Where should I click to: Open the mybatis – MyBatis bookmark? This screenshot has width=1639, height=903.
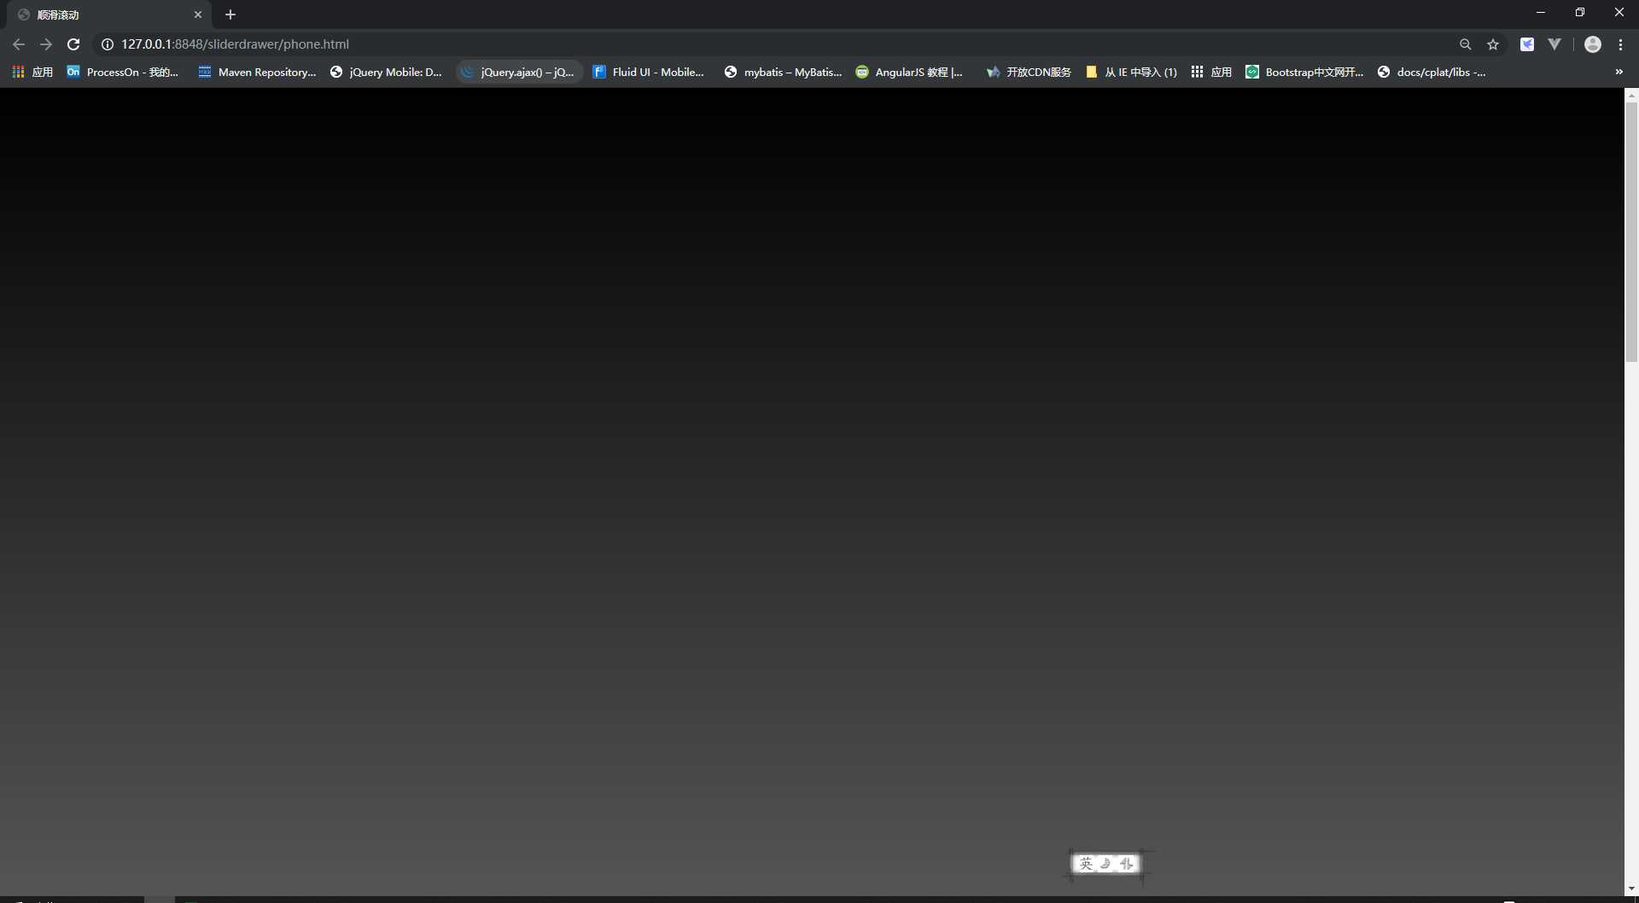(x=783, y=73)
